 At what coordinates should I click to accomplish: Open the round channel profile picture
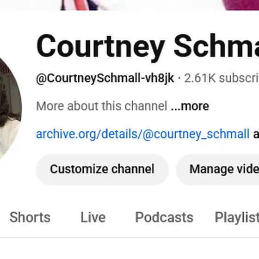pyautogui.click(x=9, y=108)
